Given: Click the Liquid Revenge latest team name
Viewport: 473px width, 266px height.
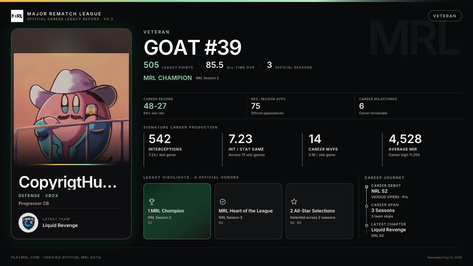Looking at the screenshot, I should pyautogui.click(x=60, y=225).
